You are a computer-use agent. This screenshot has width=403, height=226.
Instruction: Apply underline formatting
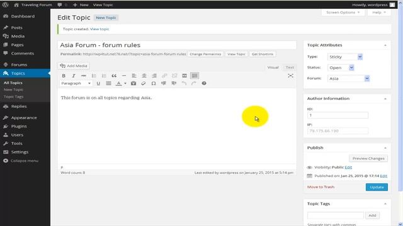pyautogui.click(x=98, y=83)
